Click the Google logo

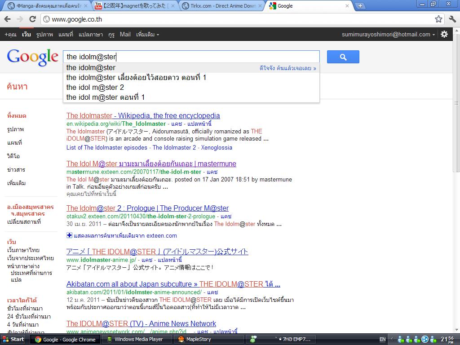(x=32, y=57)
